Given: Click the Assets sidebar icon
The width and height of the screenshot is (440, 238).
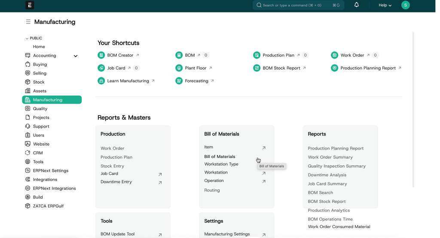Looking at the screenshot, I should click(27, 91).
